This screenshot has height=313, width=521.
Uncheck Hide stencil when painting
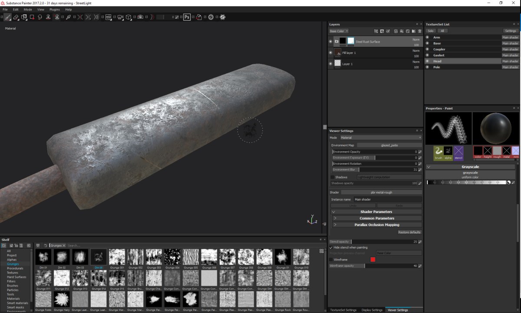(x=331, y=247)
